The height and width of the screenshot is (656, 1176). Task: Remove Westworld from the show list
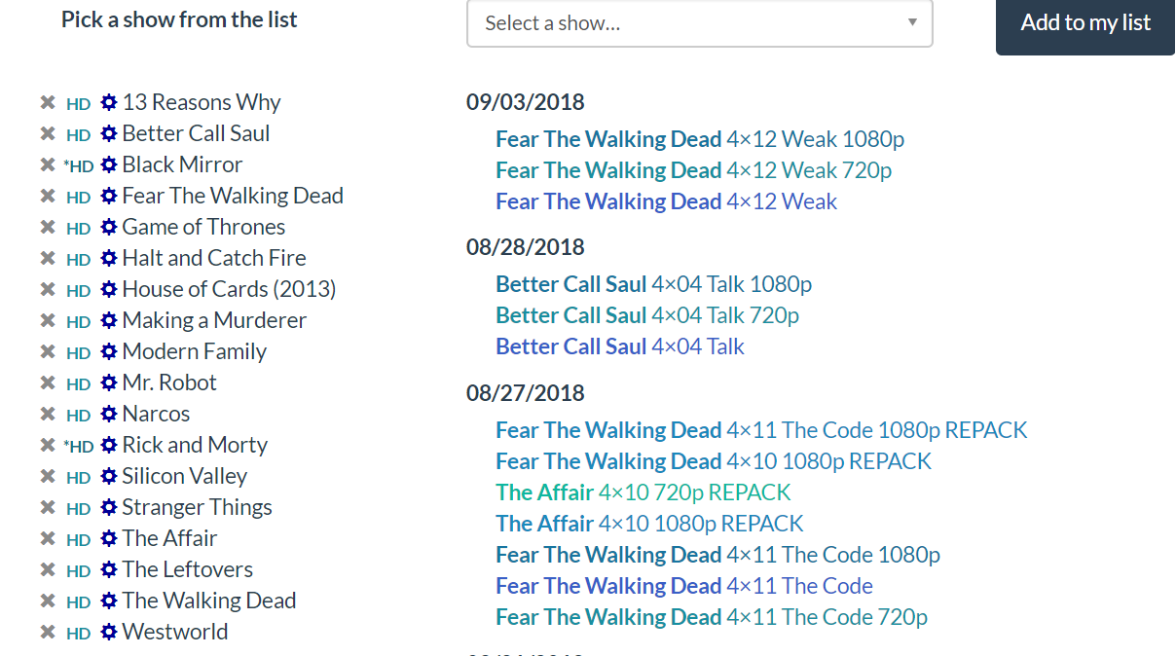pyautogui.click(x=47, y=633)
